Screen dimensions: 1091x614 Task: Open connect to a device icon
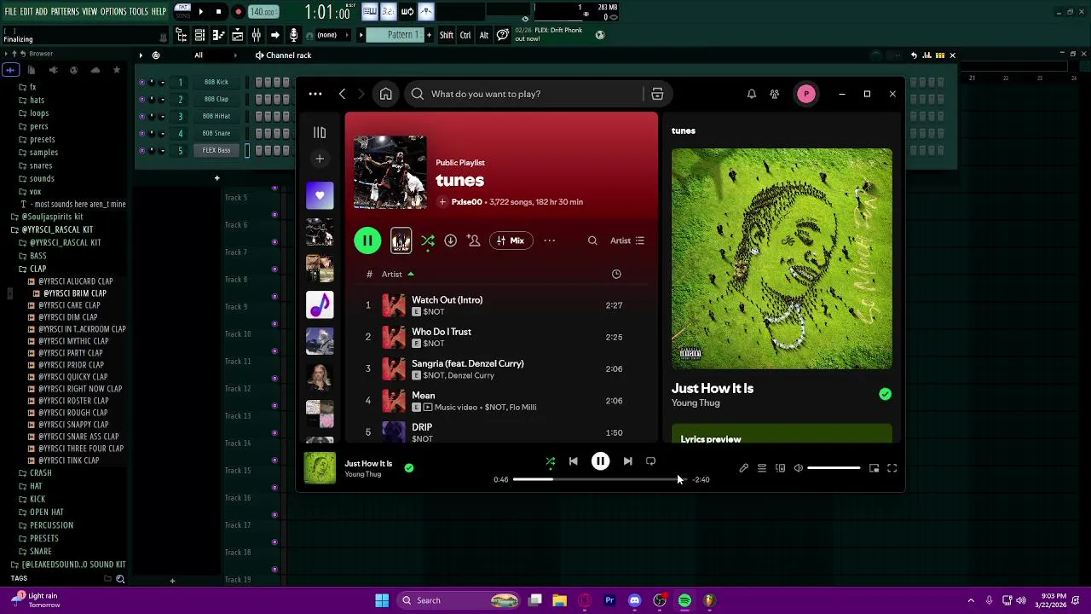780,468
